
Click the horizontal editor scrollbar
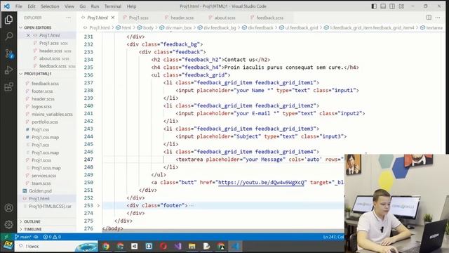(x=223, y=231)
